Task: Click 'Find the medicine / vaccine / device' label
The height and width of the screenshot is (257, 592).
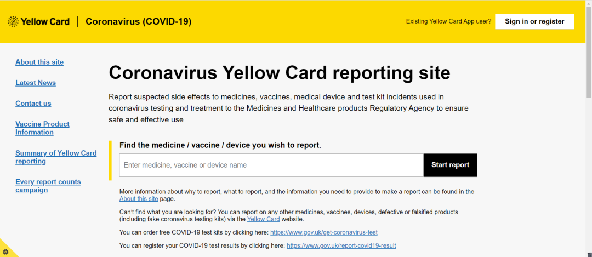Action: pos(220,145)
